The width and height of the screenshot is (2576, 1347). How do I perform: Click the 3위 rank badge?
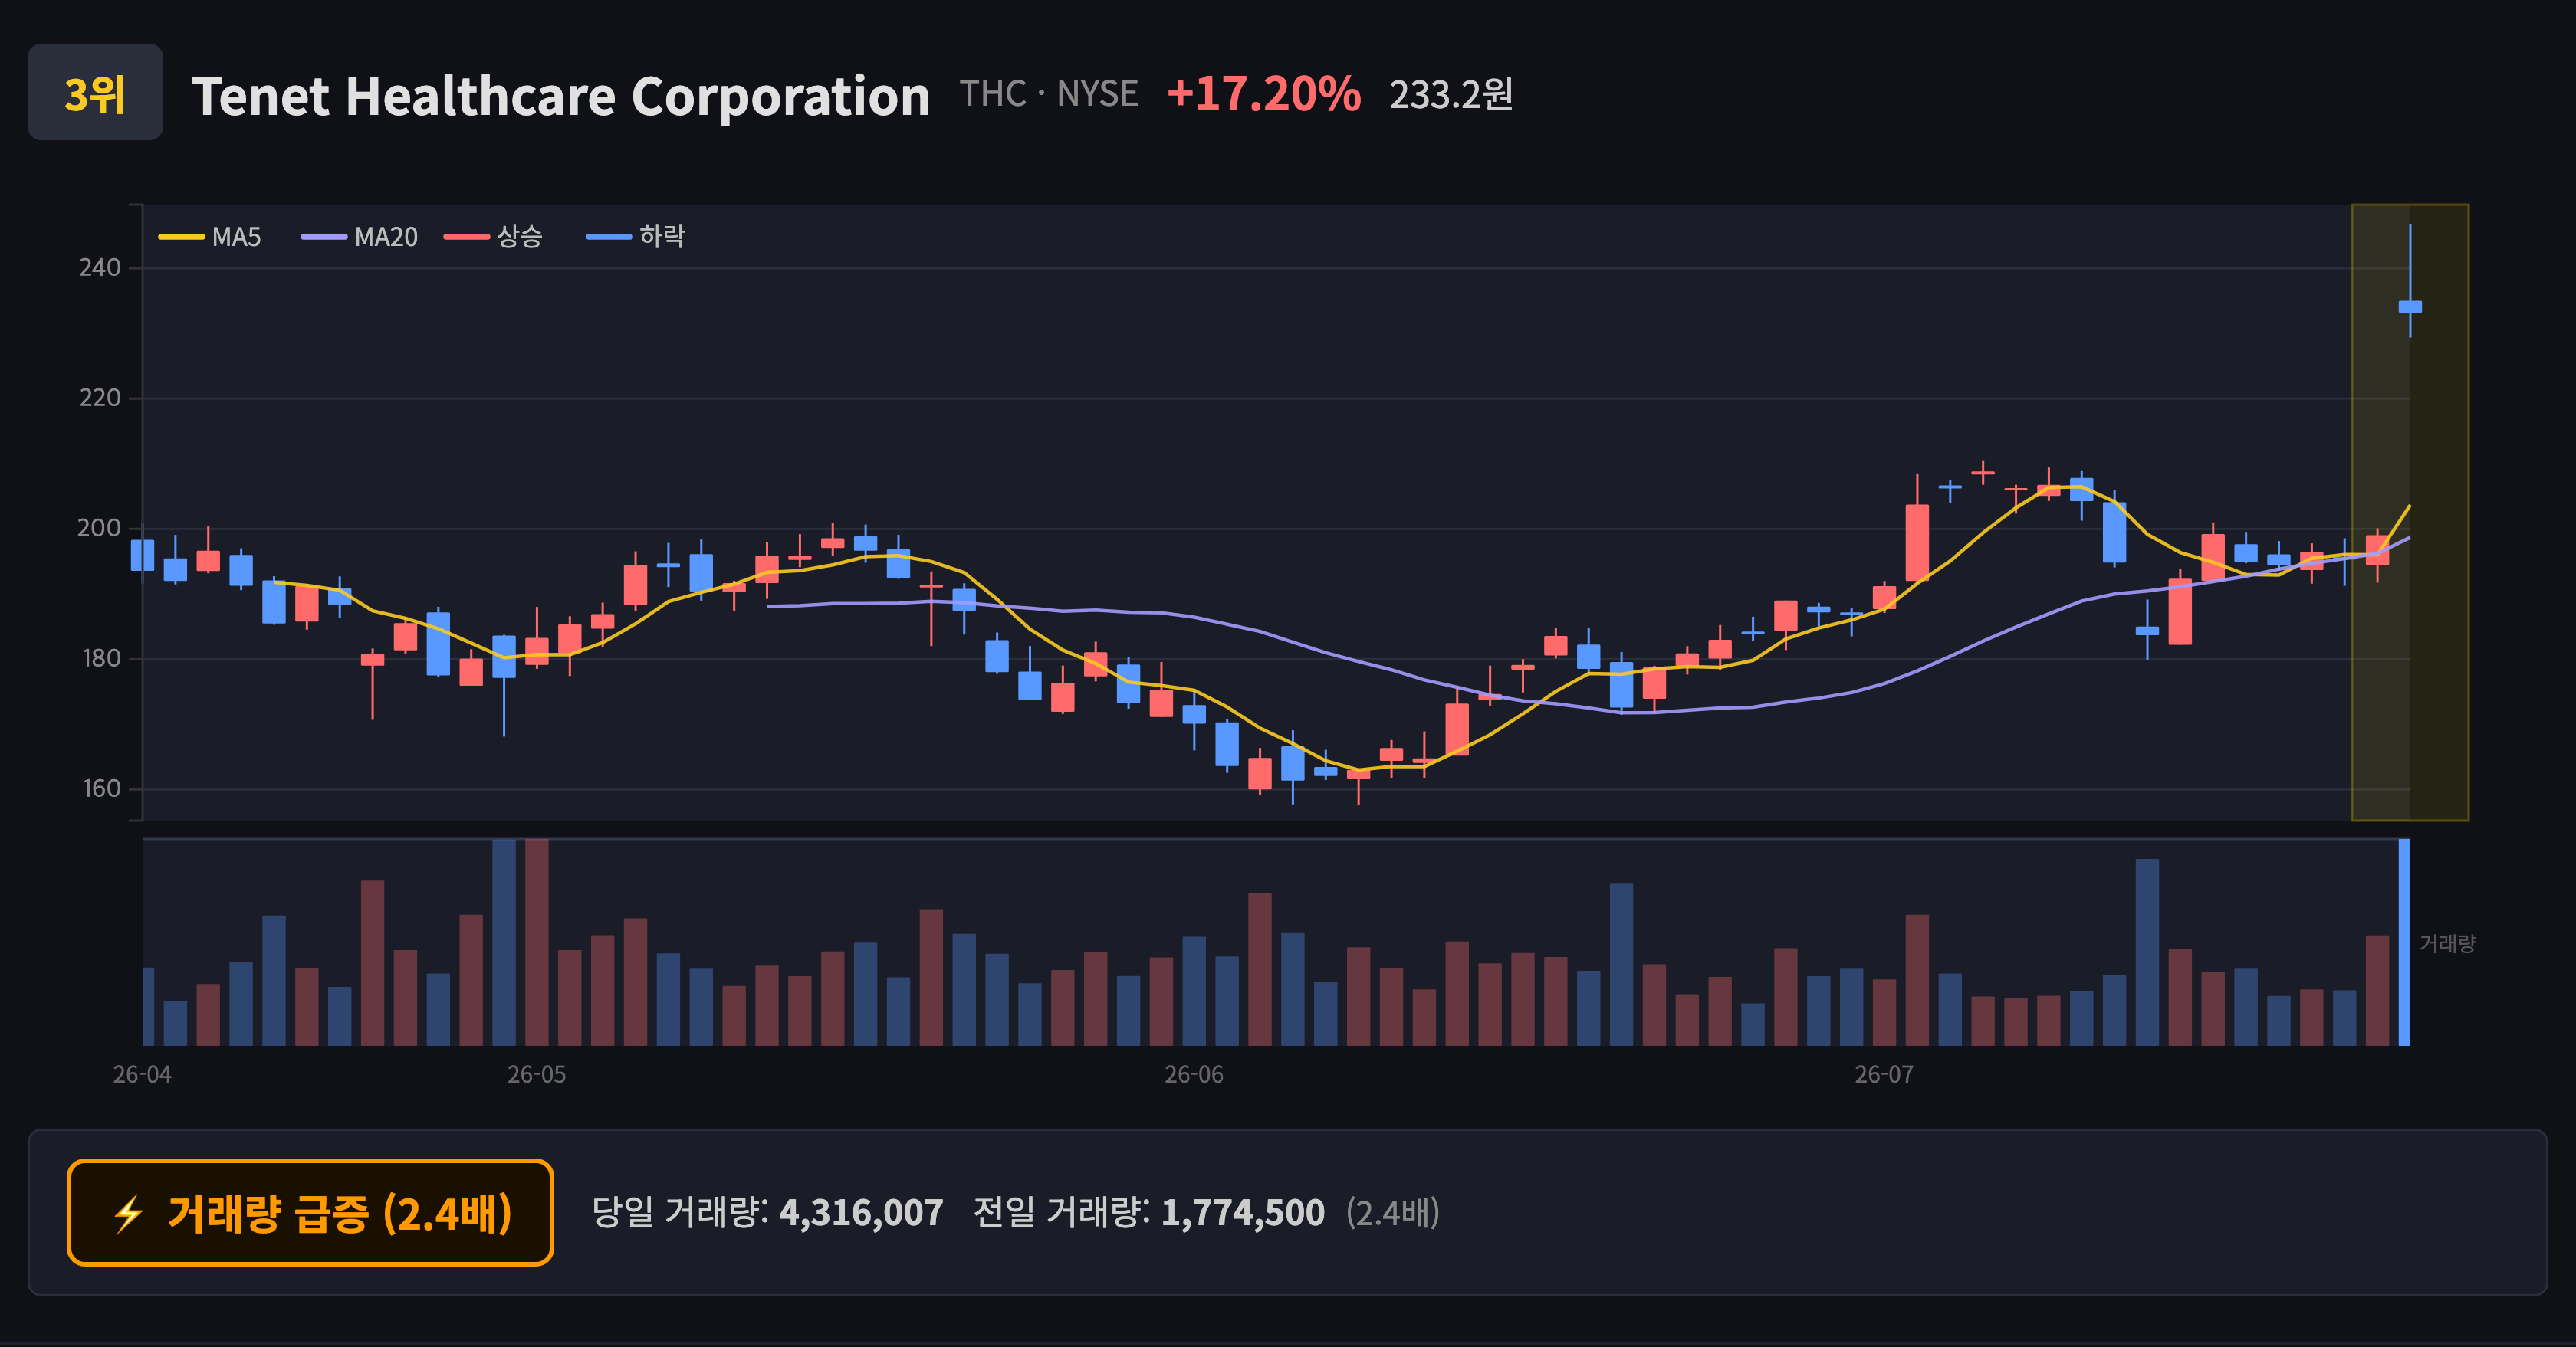95,92
